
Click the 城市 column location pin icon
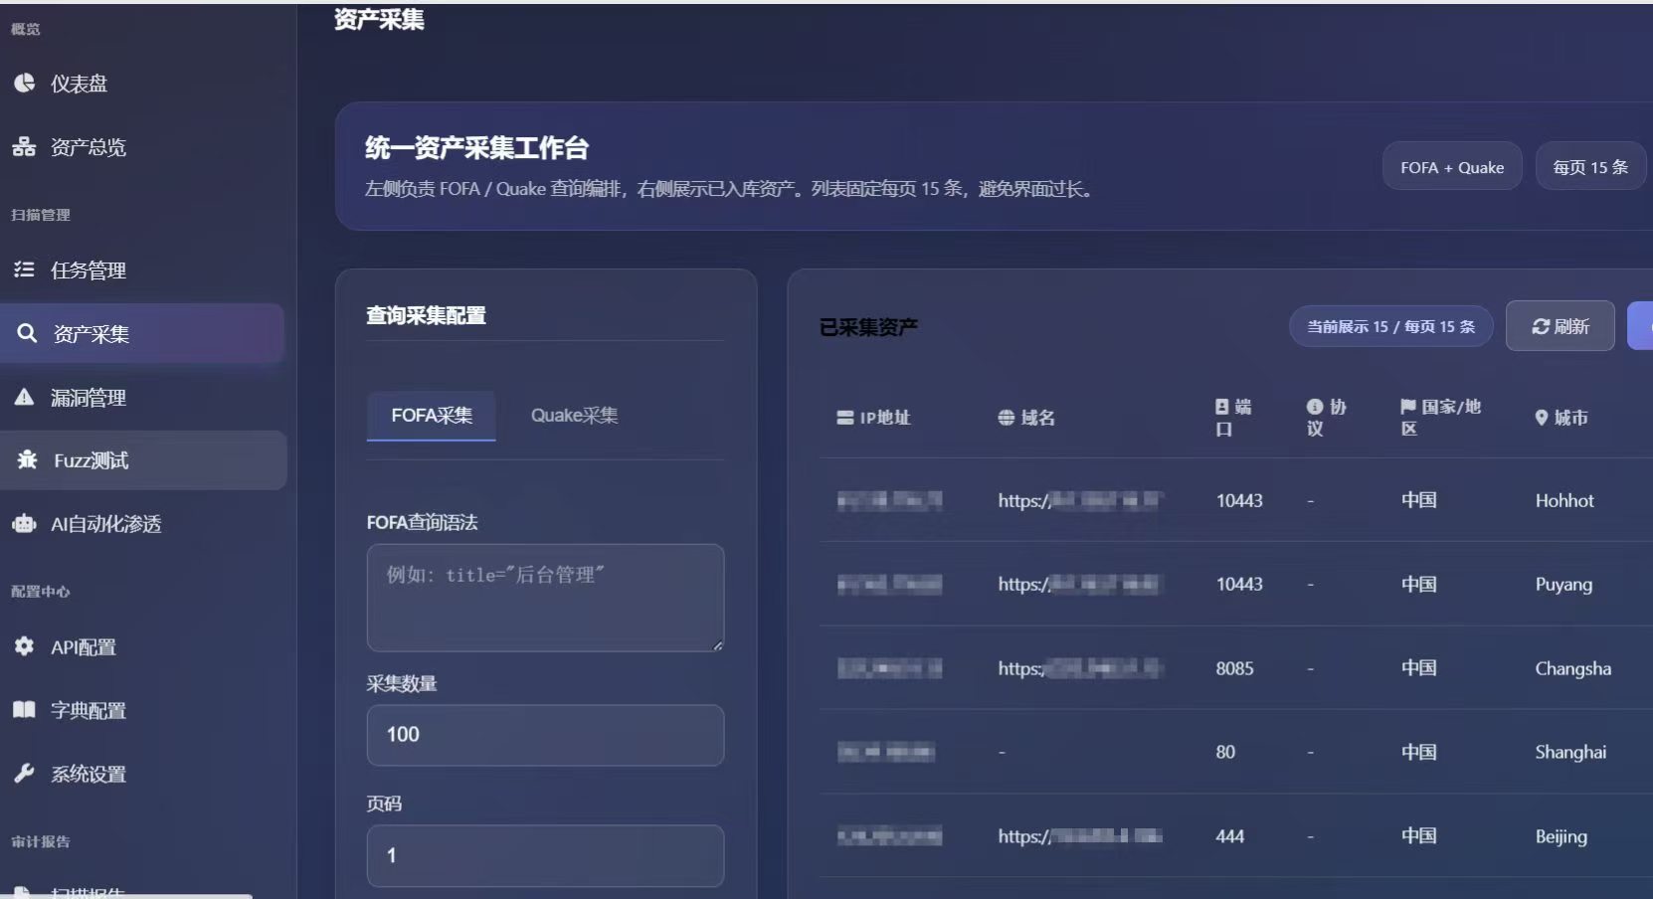(1542, 418)
